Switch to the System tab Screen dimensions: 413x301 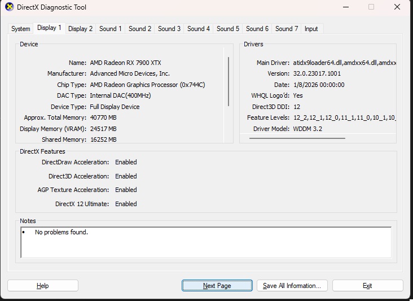tap(20, 29)
